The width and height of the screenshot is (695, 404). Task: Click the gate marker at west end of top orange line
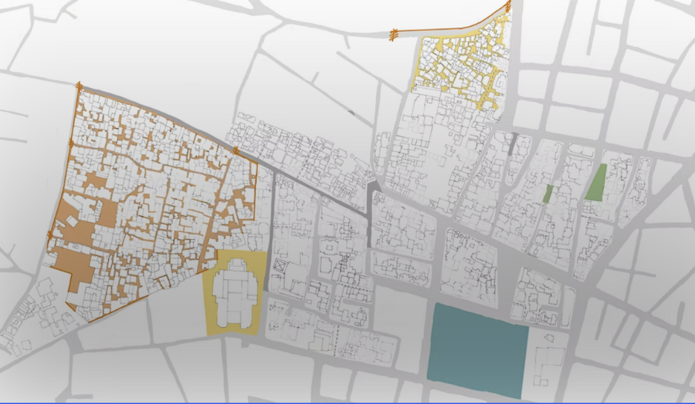tap(394, 33)
